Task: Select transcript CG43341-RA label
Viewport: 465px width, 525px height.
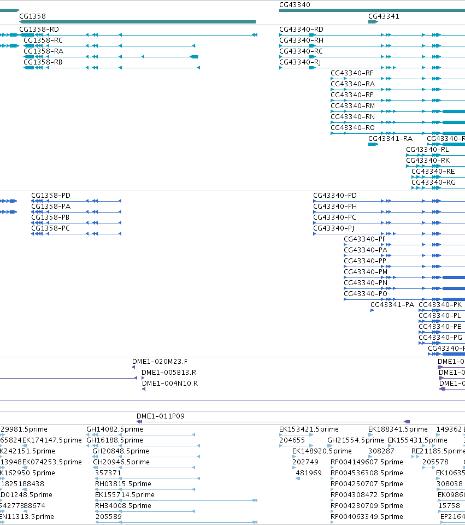Action: coord(390,138)
